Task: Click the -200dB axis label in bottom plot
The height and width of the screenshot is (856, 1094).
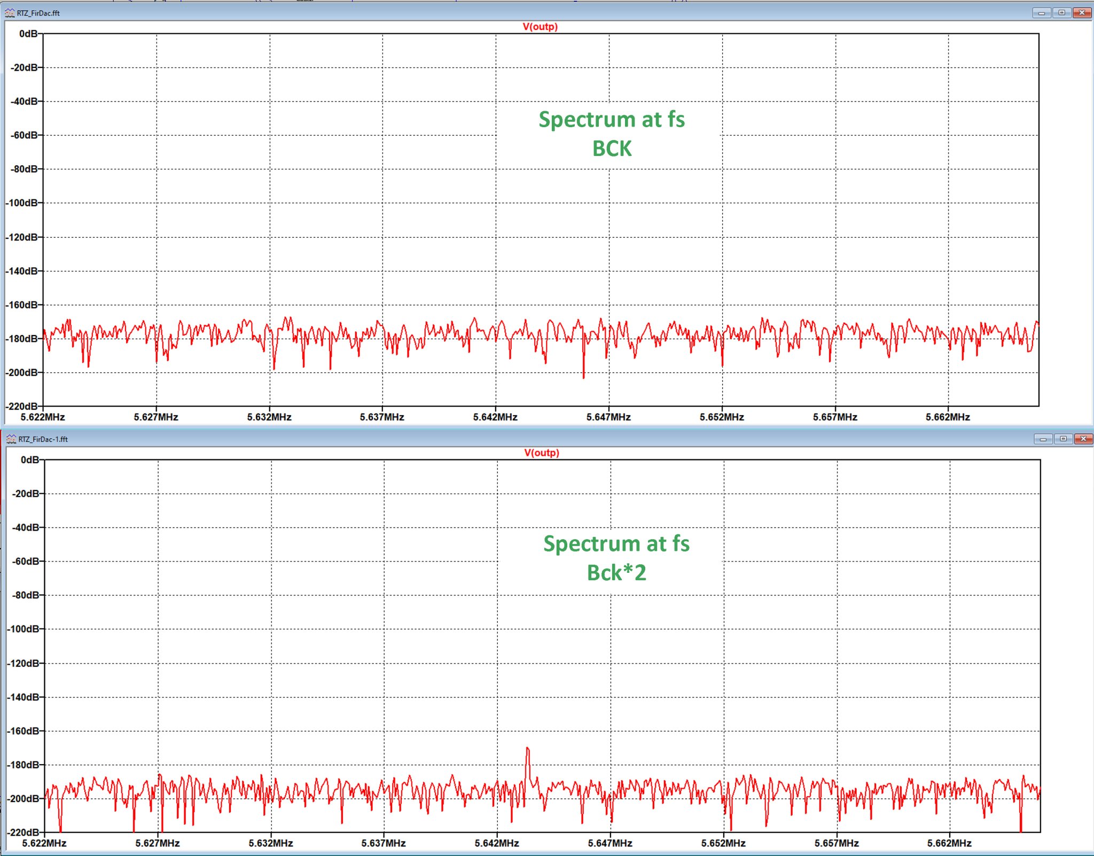Action: pos(24,799)
